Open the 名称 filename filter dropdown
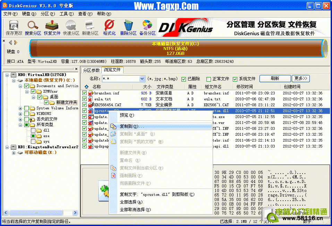Image resolution: width=332 pixels, height=226 pixels. tap(142, 79)
